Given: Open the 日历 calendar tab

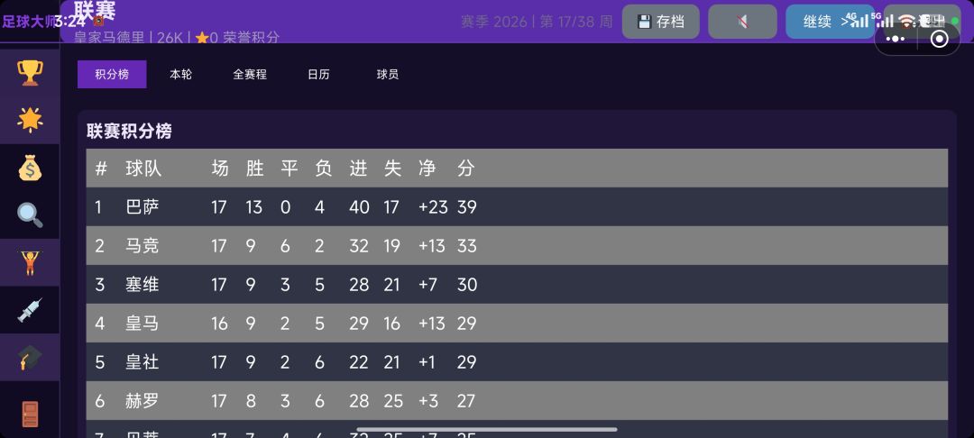Looking at the screenshot, I should tap(318, 74).
